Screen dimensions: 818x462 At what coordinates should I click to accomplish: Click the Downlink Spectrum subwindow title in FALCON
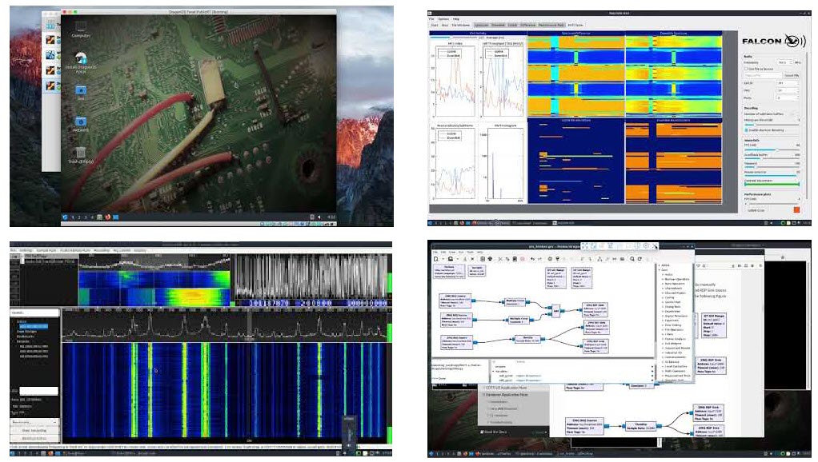[x=673, y=33]
